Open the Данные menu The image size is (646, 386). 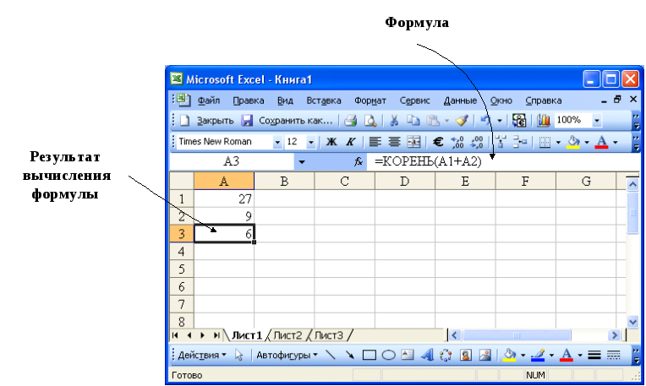click(x=460, y=101)
